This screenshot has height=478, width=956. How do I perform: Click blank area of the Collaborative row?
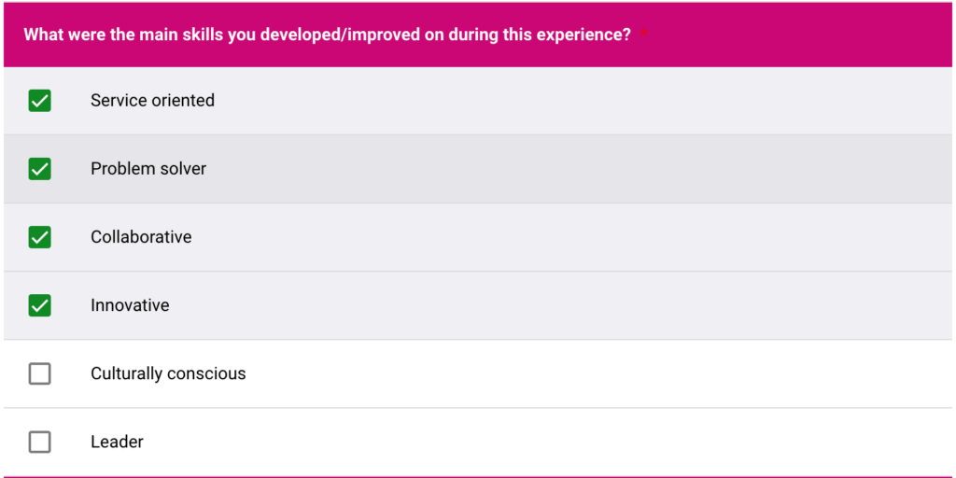click(560, 237)
